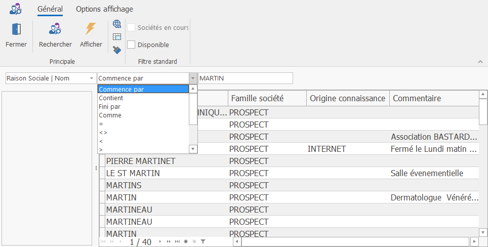The height and width of the screenshot is (247, 488).
Task: Click the Afficher lightning bolt icon
Action: (x=91, y=29)
